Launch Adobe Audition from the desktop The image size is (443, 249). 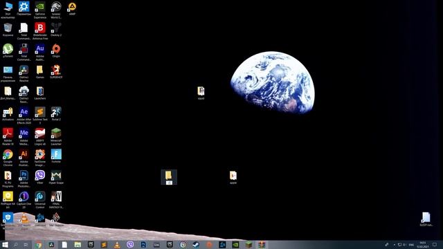click(40, 53)
